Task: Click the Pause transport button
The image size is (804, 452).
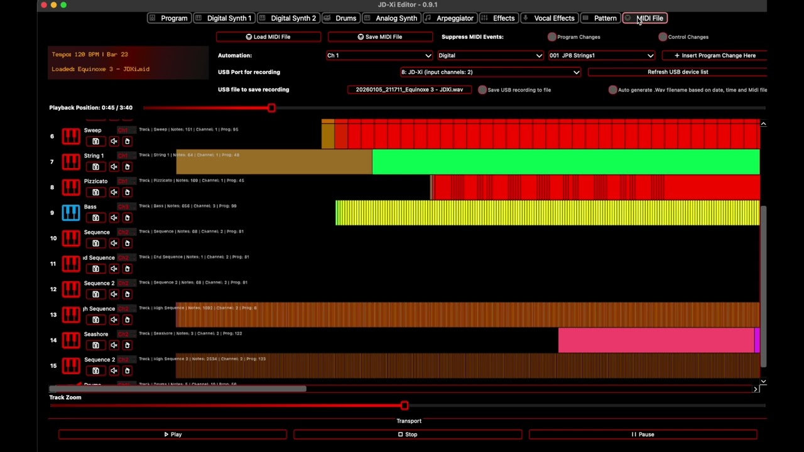Action: point(643,434)
